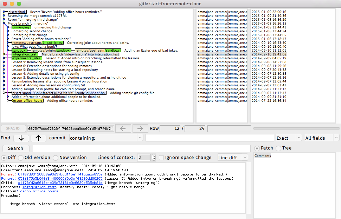Image resolution: width=341 pixels, height=219 pixels.
Task: Select the Comments tab
Action: coord(262,155)
